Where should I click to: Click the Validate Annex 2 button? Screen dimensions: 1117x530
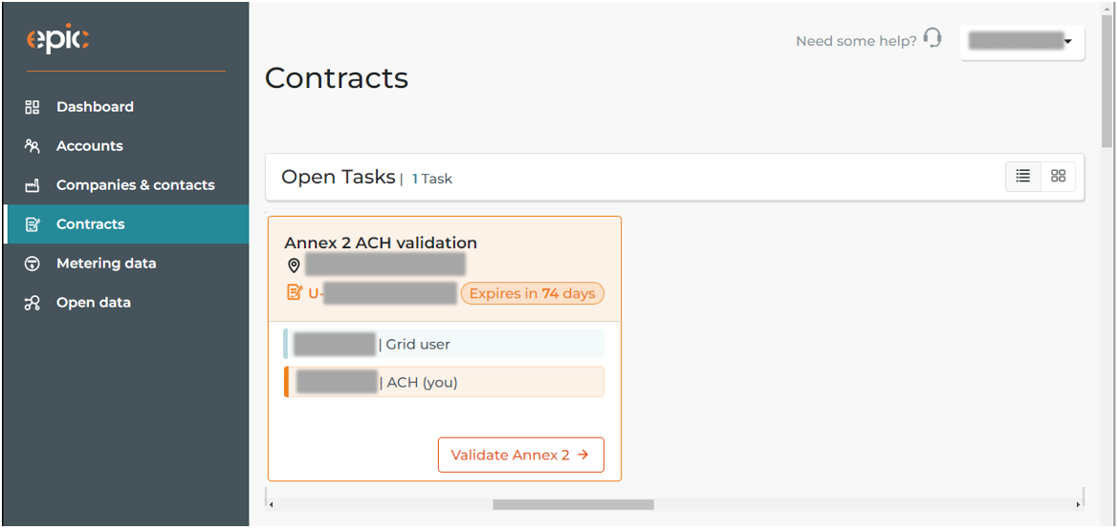click(521, 455)
